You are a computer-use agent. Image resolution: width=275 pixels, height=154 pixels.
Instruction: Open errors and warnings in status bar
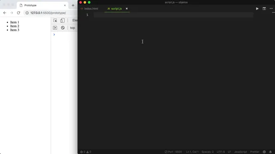(86, 152)
